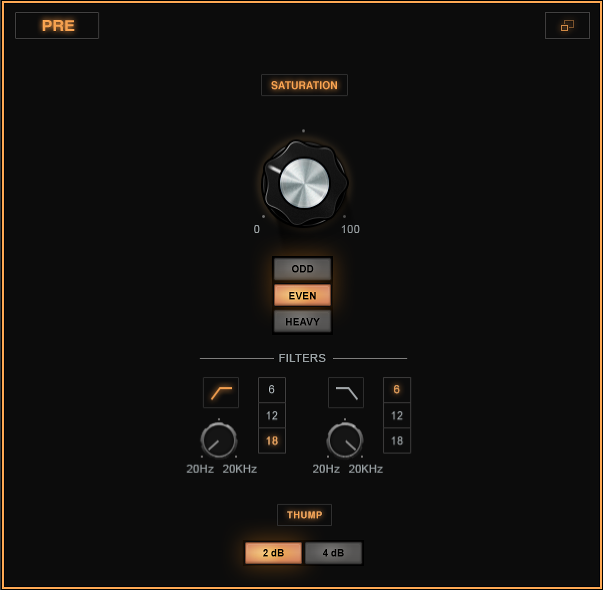
Task: Select ODD saturation mode
Action: point(303,269)
